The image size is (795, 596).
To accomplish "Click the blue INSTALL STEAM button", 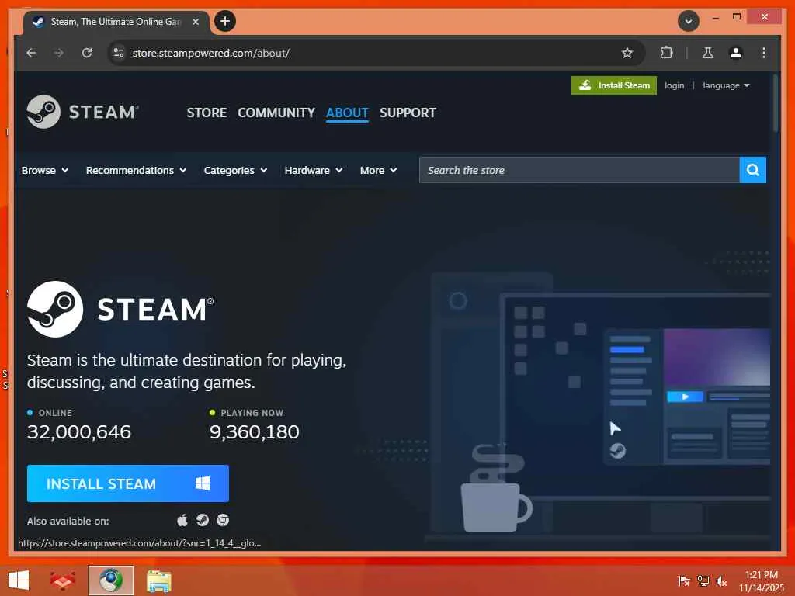I will (128, 483).
